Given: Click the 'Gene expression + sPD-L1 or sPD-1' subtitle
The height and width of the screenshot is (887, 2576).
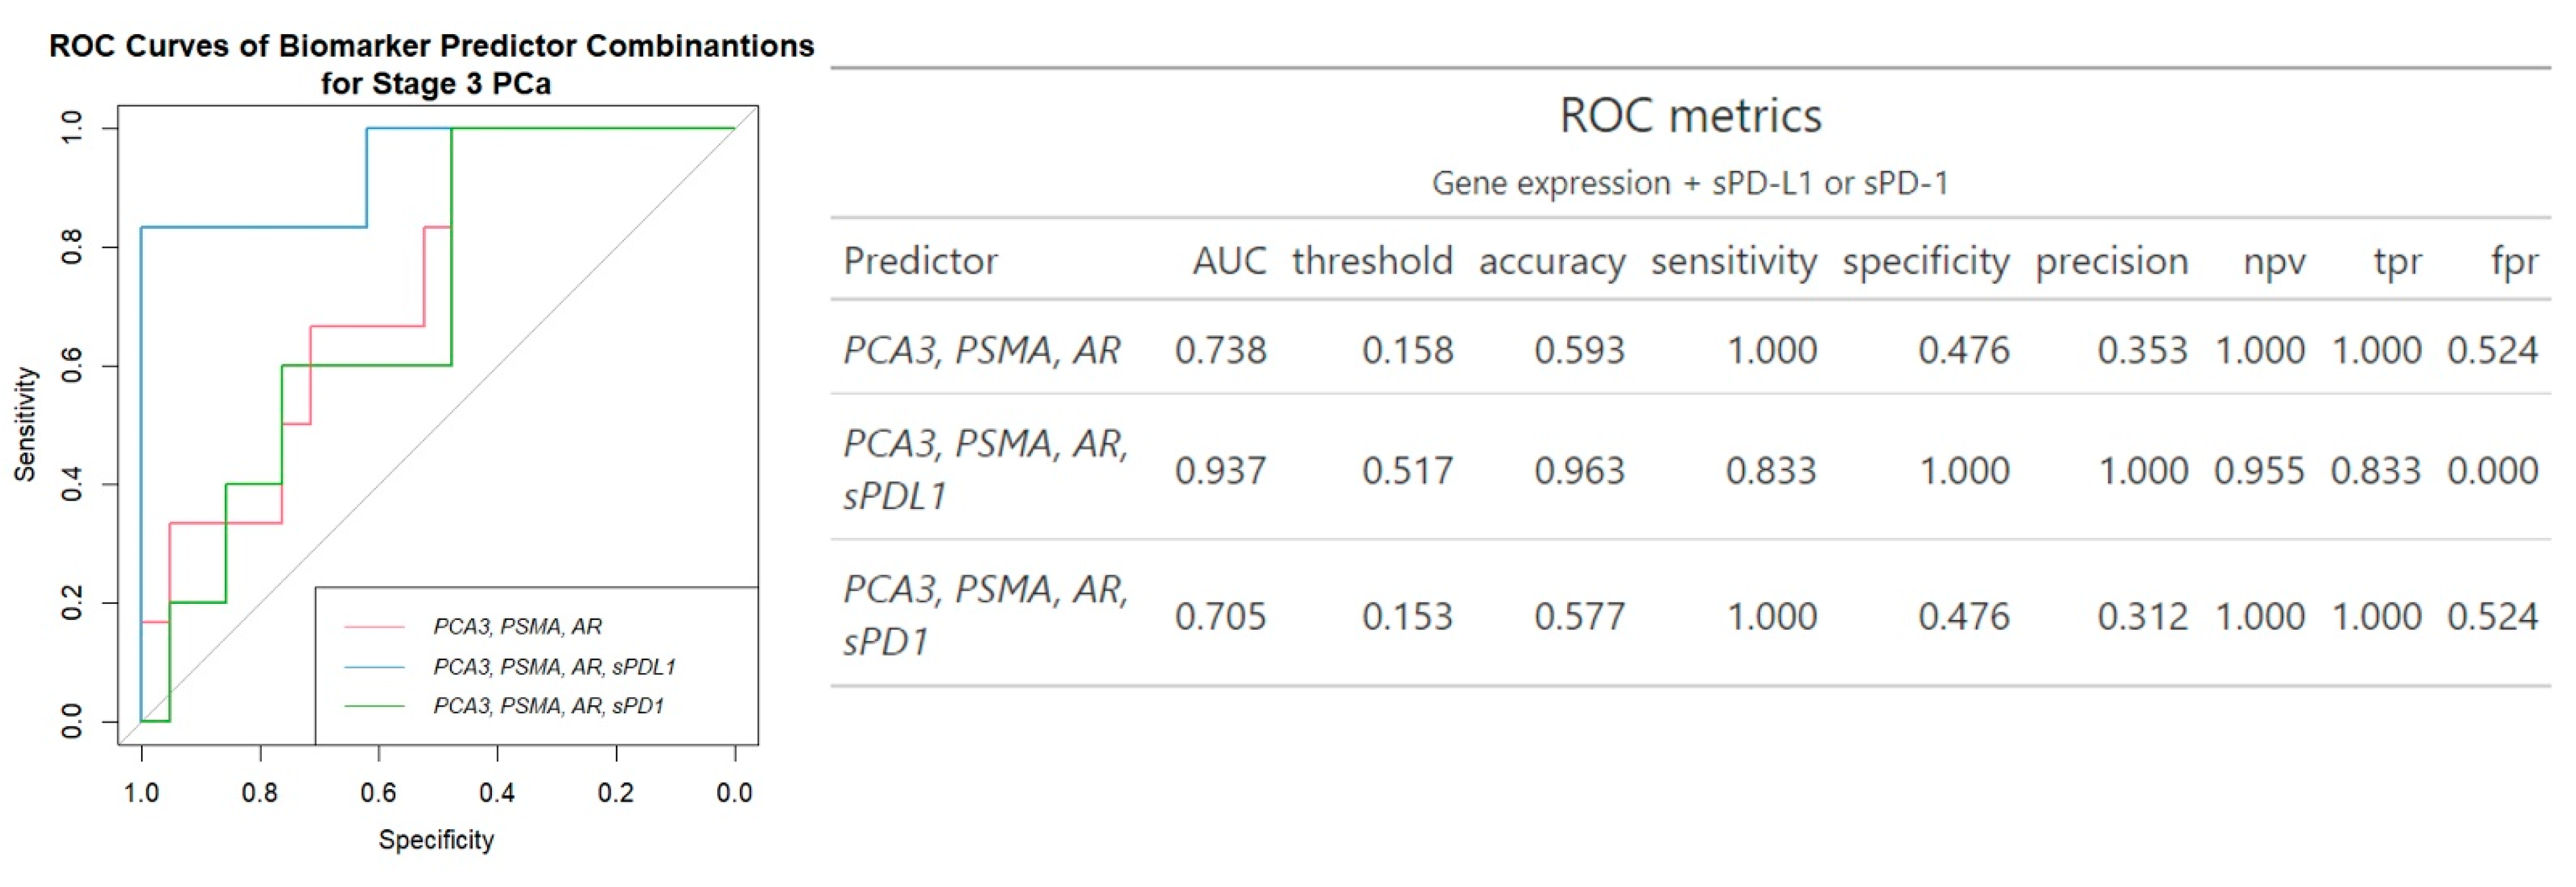Looking at the screenshot, I should tap(1690, 184).
